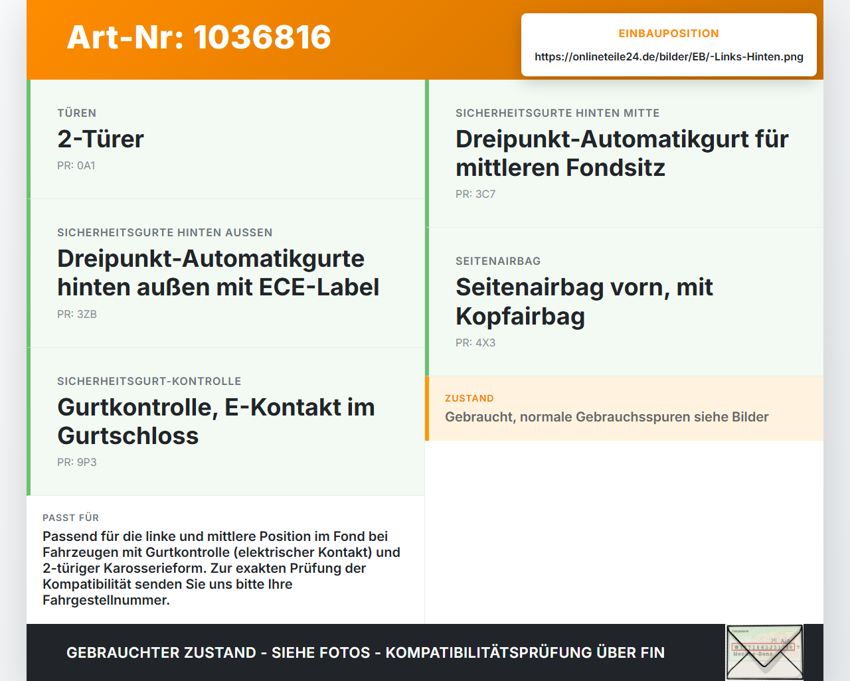Click the PR: 3C7 code
Image resolution: width=850 pixels, height=681 pixels.
click(x=475, y=194)
